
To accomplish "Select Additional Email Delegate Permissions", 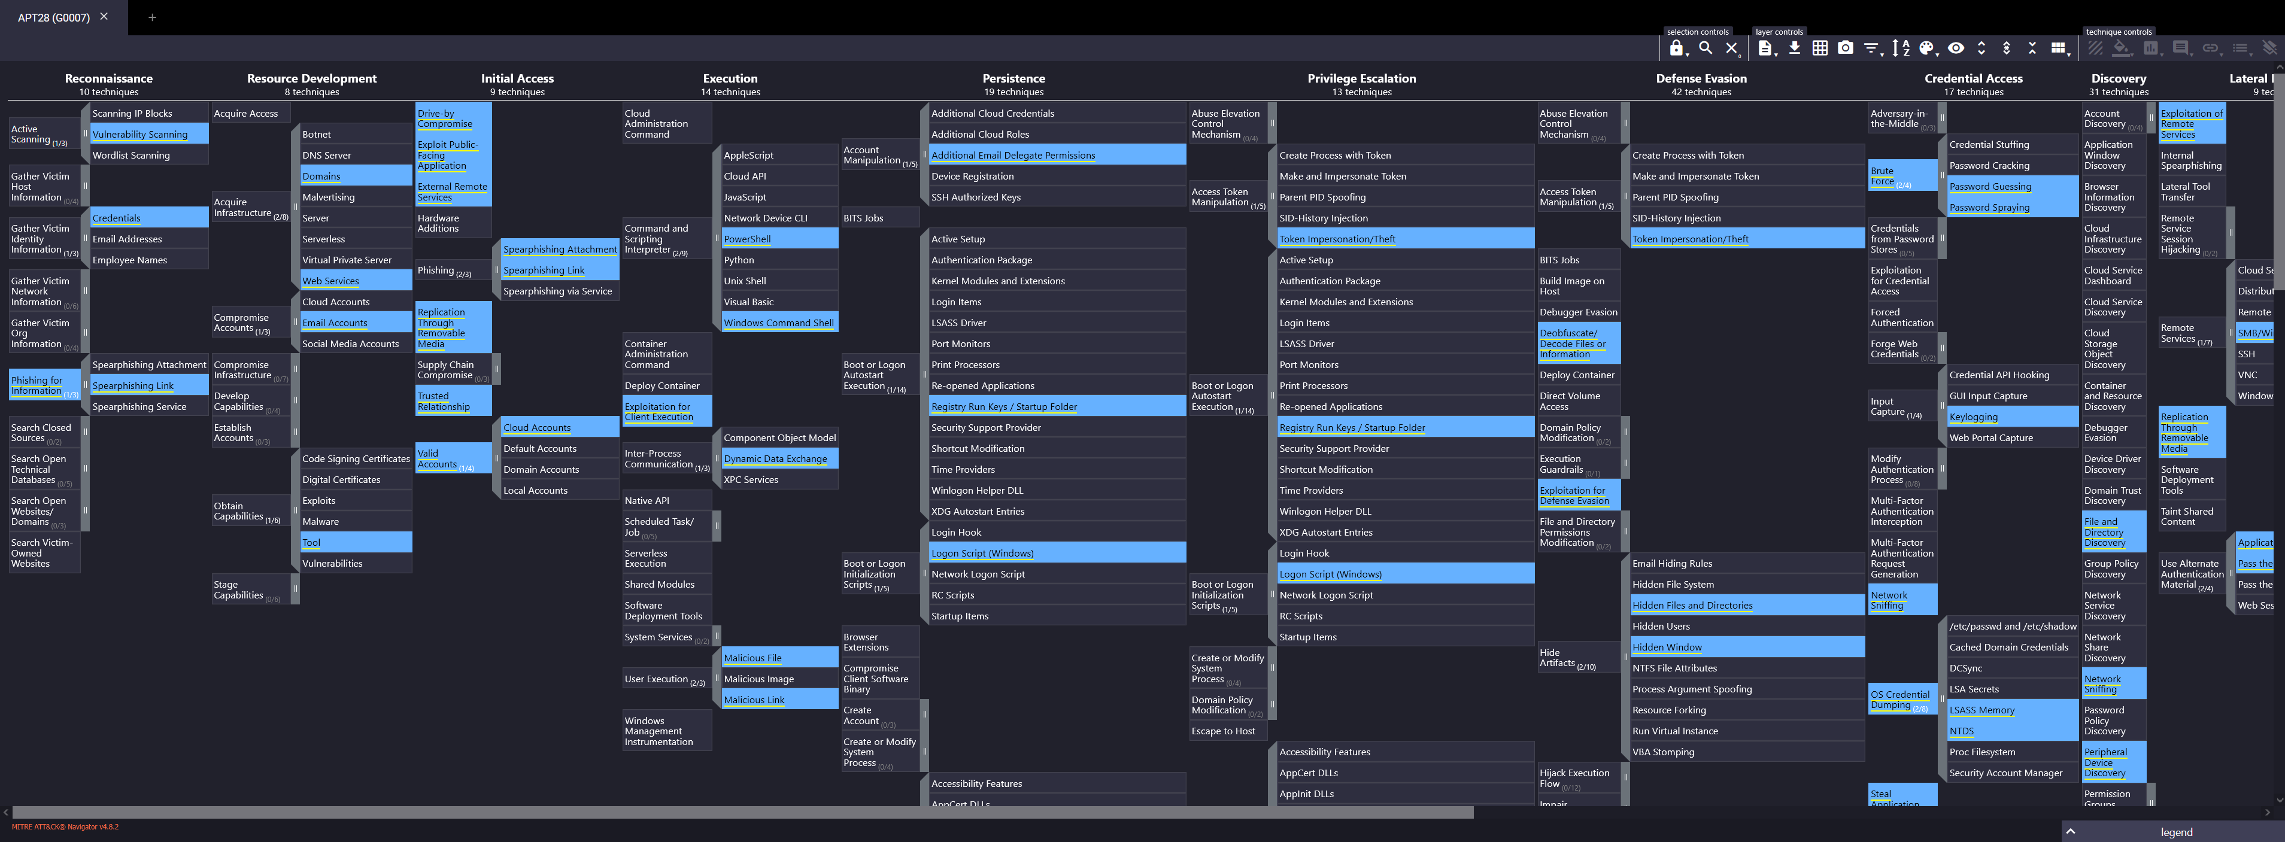I will 1057,155.
